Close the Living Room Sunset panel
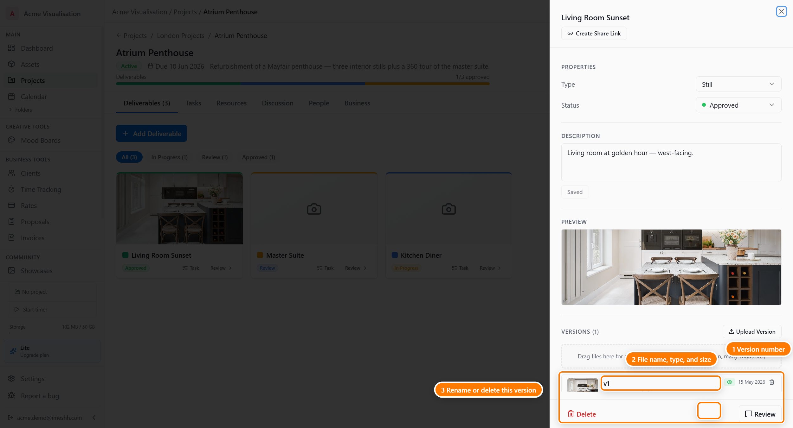This screenshot has width=793, height=428. tap(781, 11)
